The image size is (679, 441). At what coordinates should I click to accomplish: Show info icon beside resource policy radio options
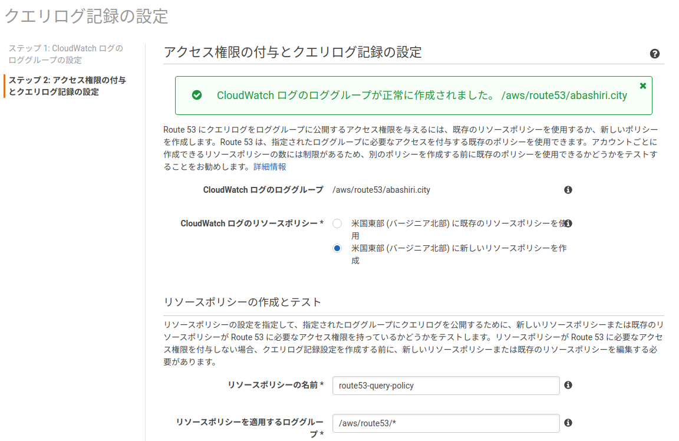point(568,223)
